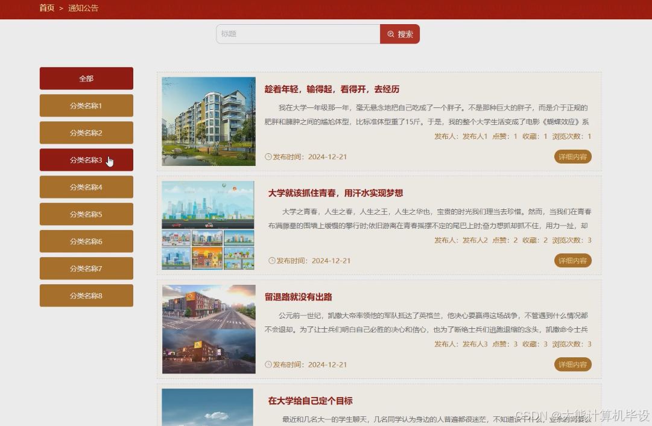Open article 大学就该抓住青春，用汗水实现梦想
This screenshot has height=426, width=652.
click(x=335, y=193)
